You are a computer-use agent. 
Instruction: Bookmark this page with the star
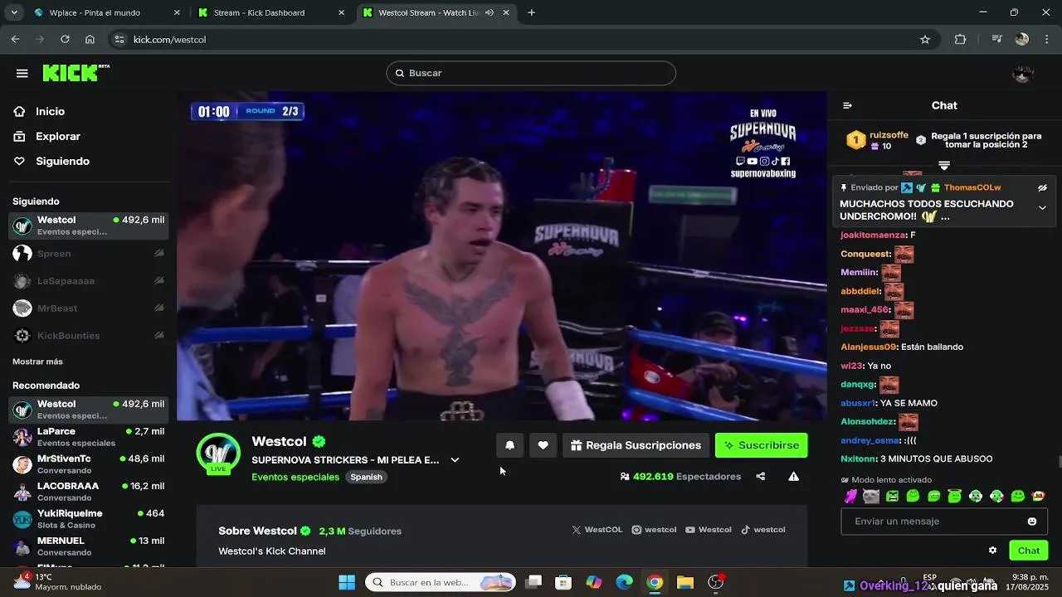coord(925,39)
